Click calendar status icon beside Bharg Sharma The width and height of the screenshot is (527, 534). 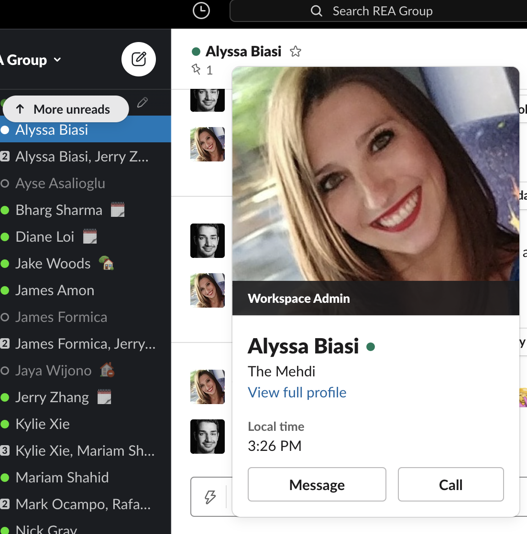[118, 210]
